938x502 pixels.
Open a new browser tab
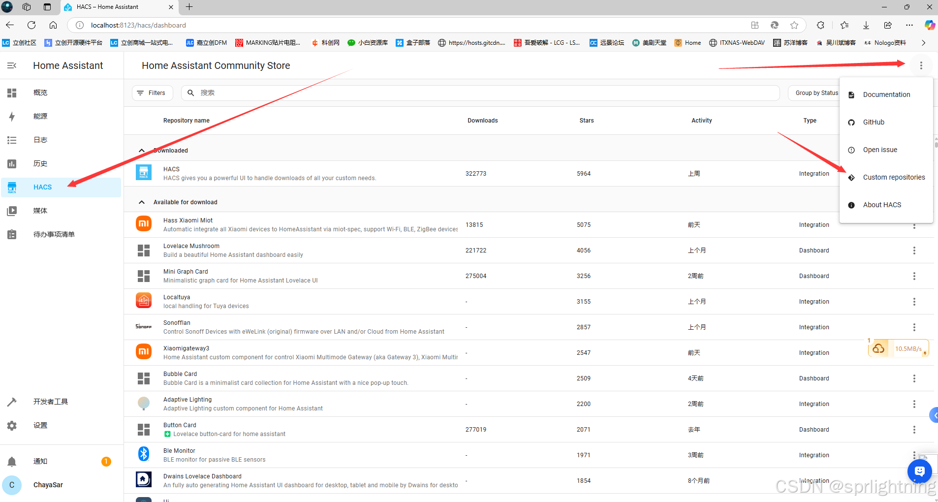[x=189, y=7]
